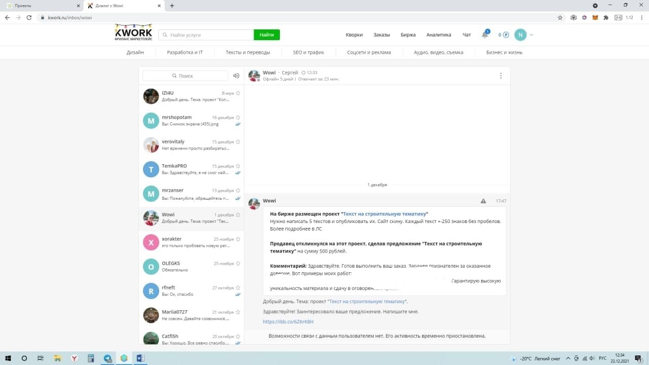Open three-dot menu in Wowi dialog
The height and width of the screenshot is (365, 649).
(500, 76)
